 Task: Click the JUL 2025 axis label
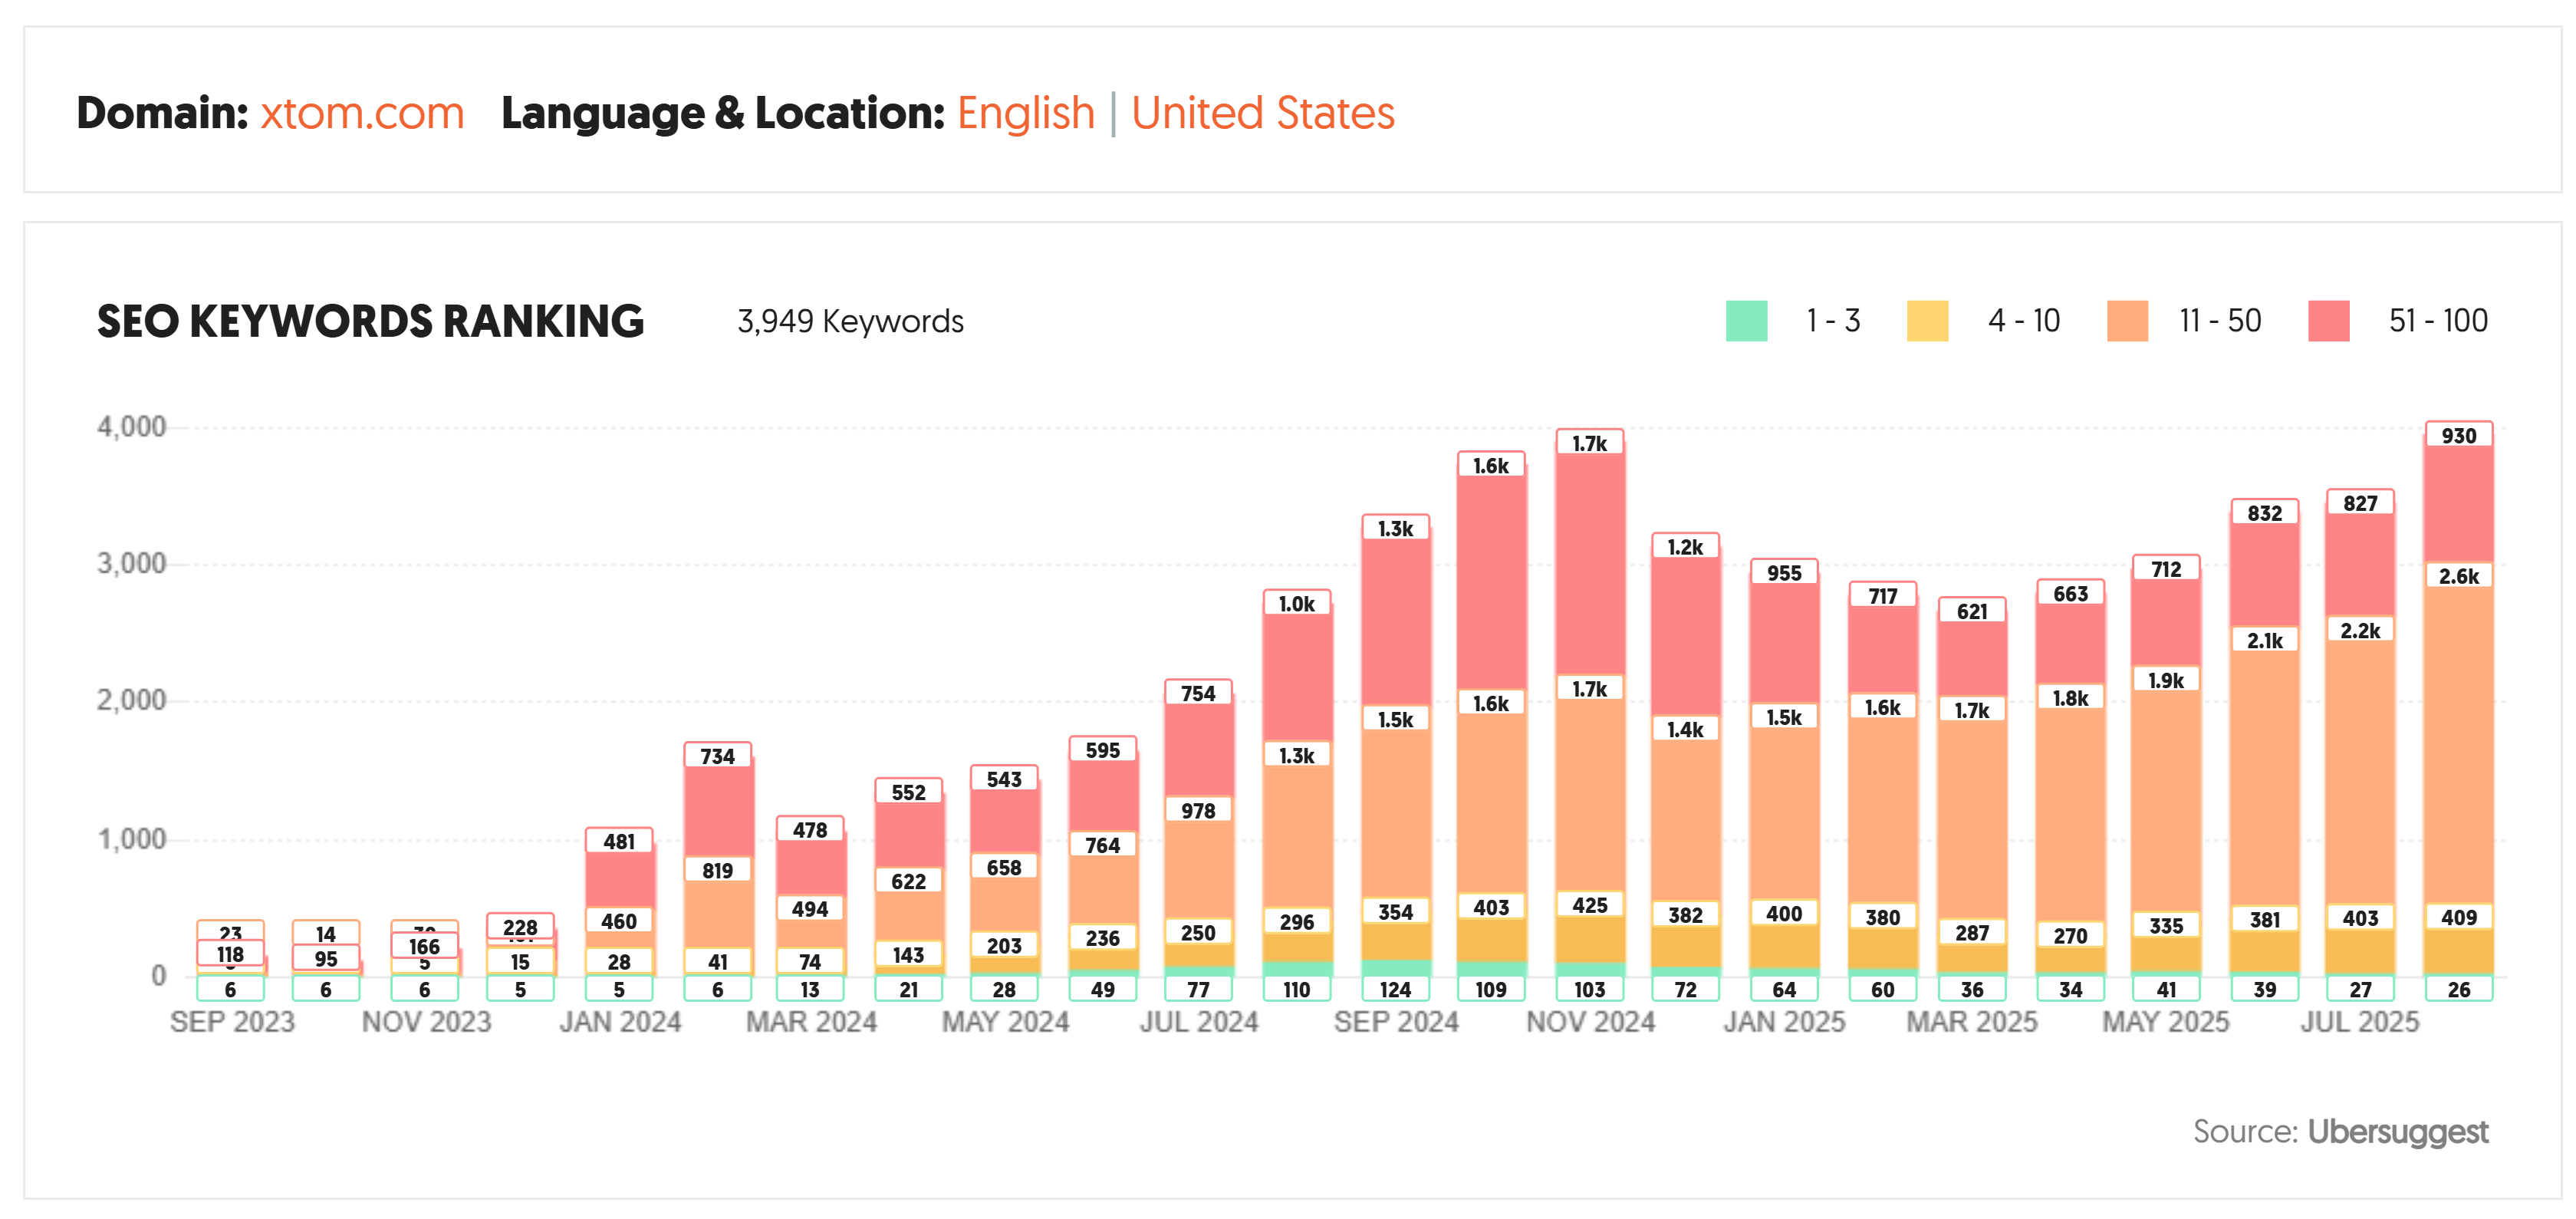pos(2359,1022)
